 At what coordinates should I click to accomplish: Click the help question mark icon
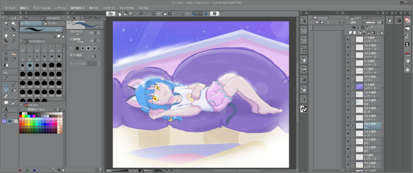(215, 13)
